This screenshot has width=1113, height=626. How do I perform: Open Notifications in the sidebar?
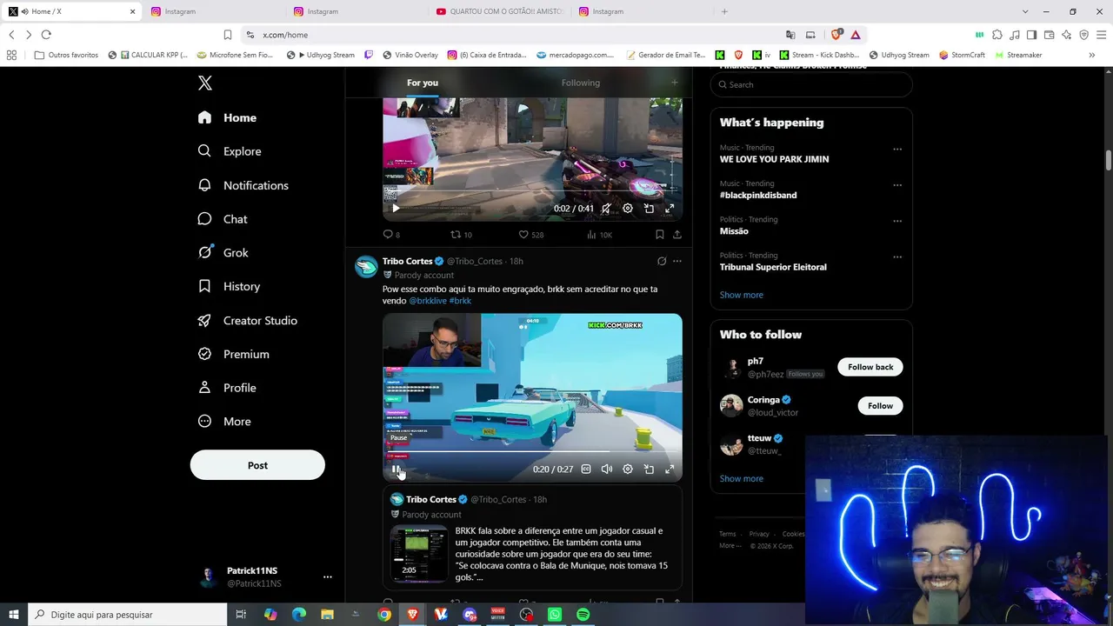243,185
